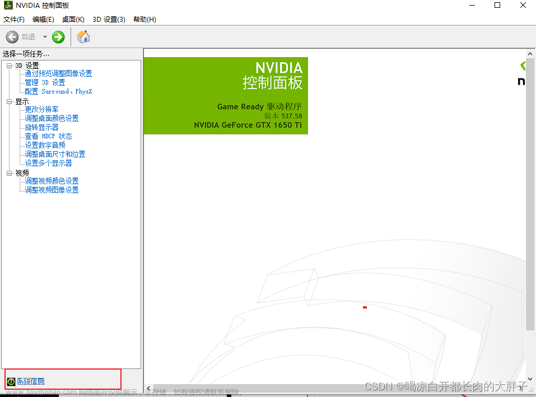Image resolution: width=536 pixels, height=397 pixels.
Task: Select the 3D 设置 category label
Action: click(x=27, y=66)
